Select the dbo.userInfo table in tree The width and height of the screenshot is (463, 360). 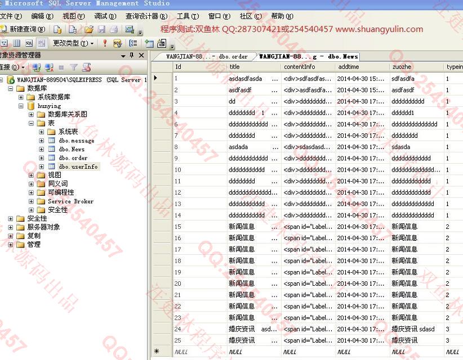point(78,166)
